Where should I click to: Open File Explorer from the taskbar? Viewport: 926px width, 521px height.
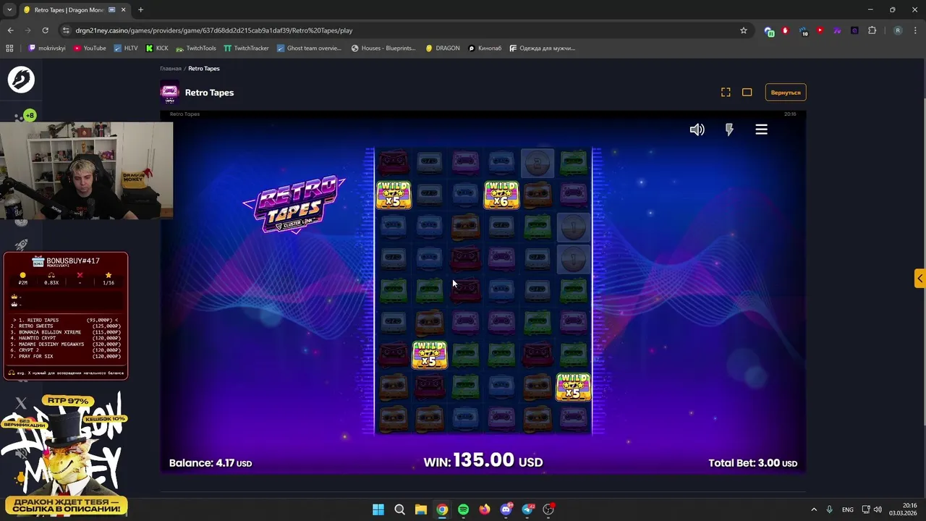point(421,509)
